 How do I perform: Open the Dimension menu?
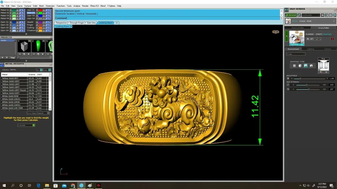tap(50, 6)
